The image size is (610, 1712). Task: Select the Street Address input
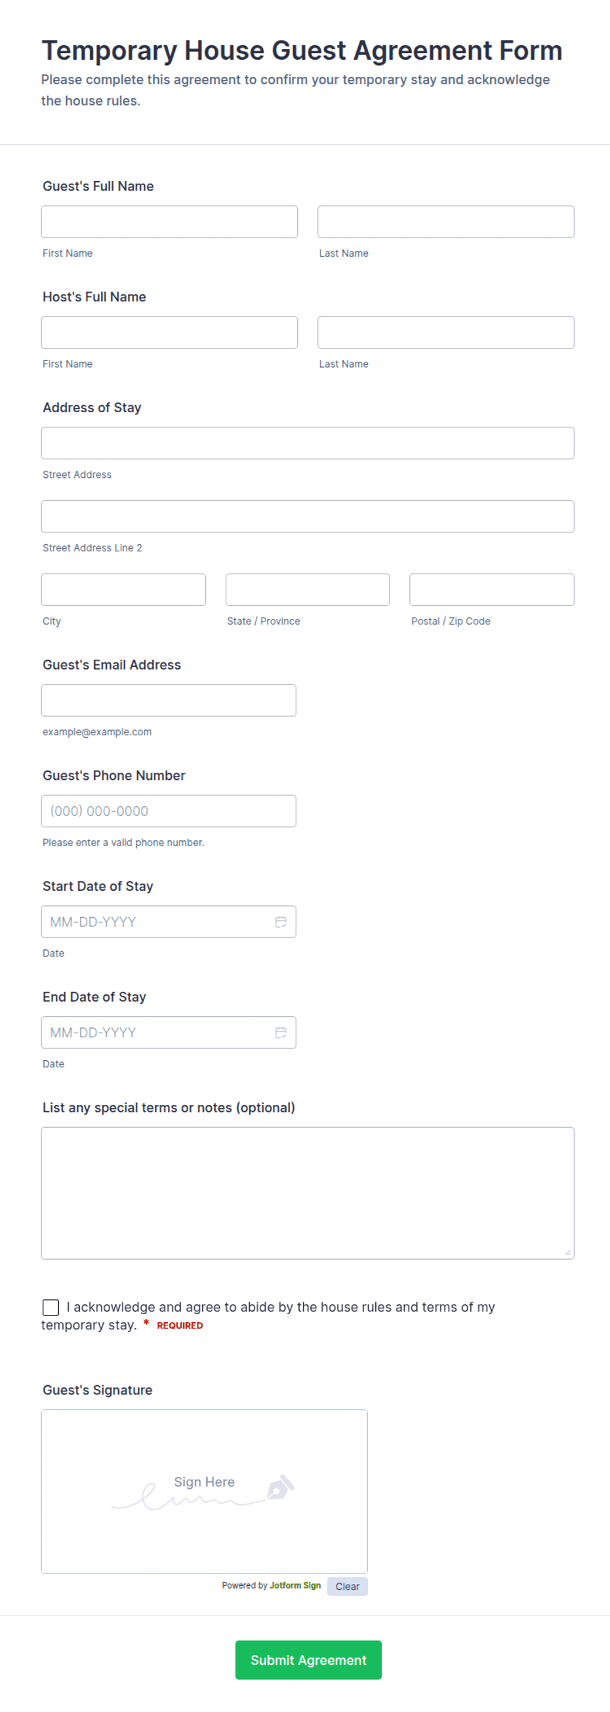308,443
